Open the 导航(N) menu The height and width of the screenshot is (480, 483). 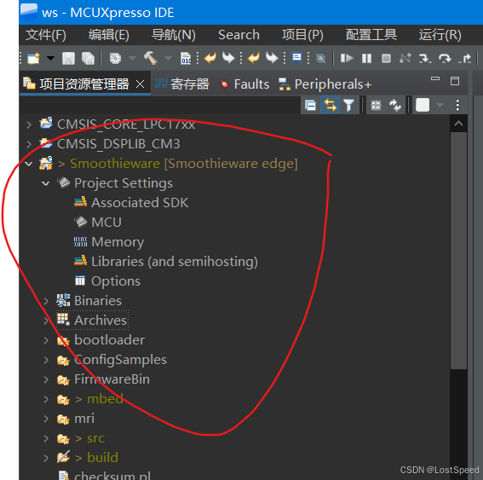[174, 35]
